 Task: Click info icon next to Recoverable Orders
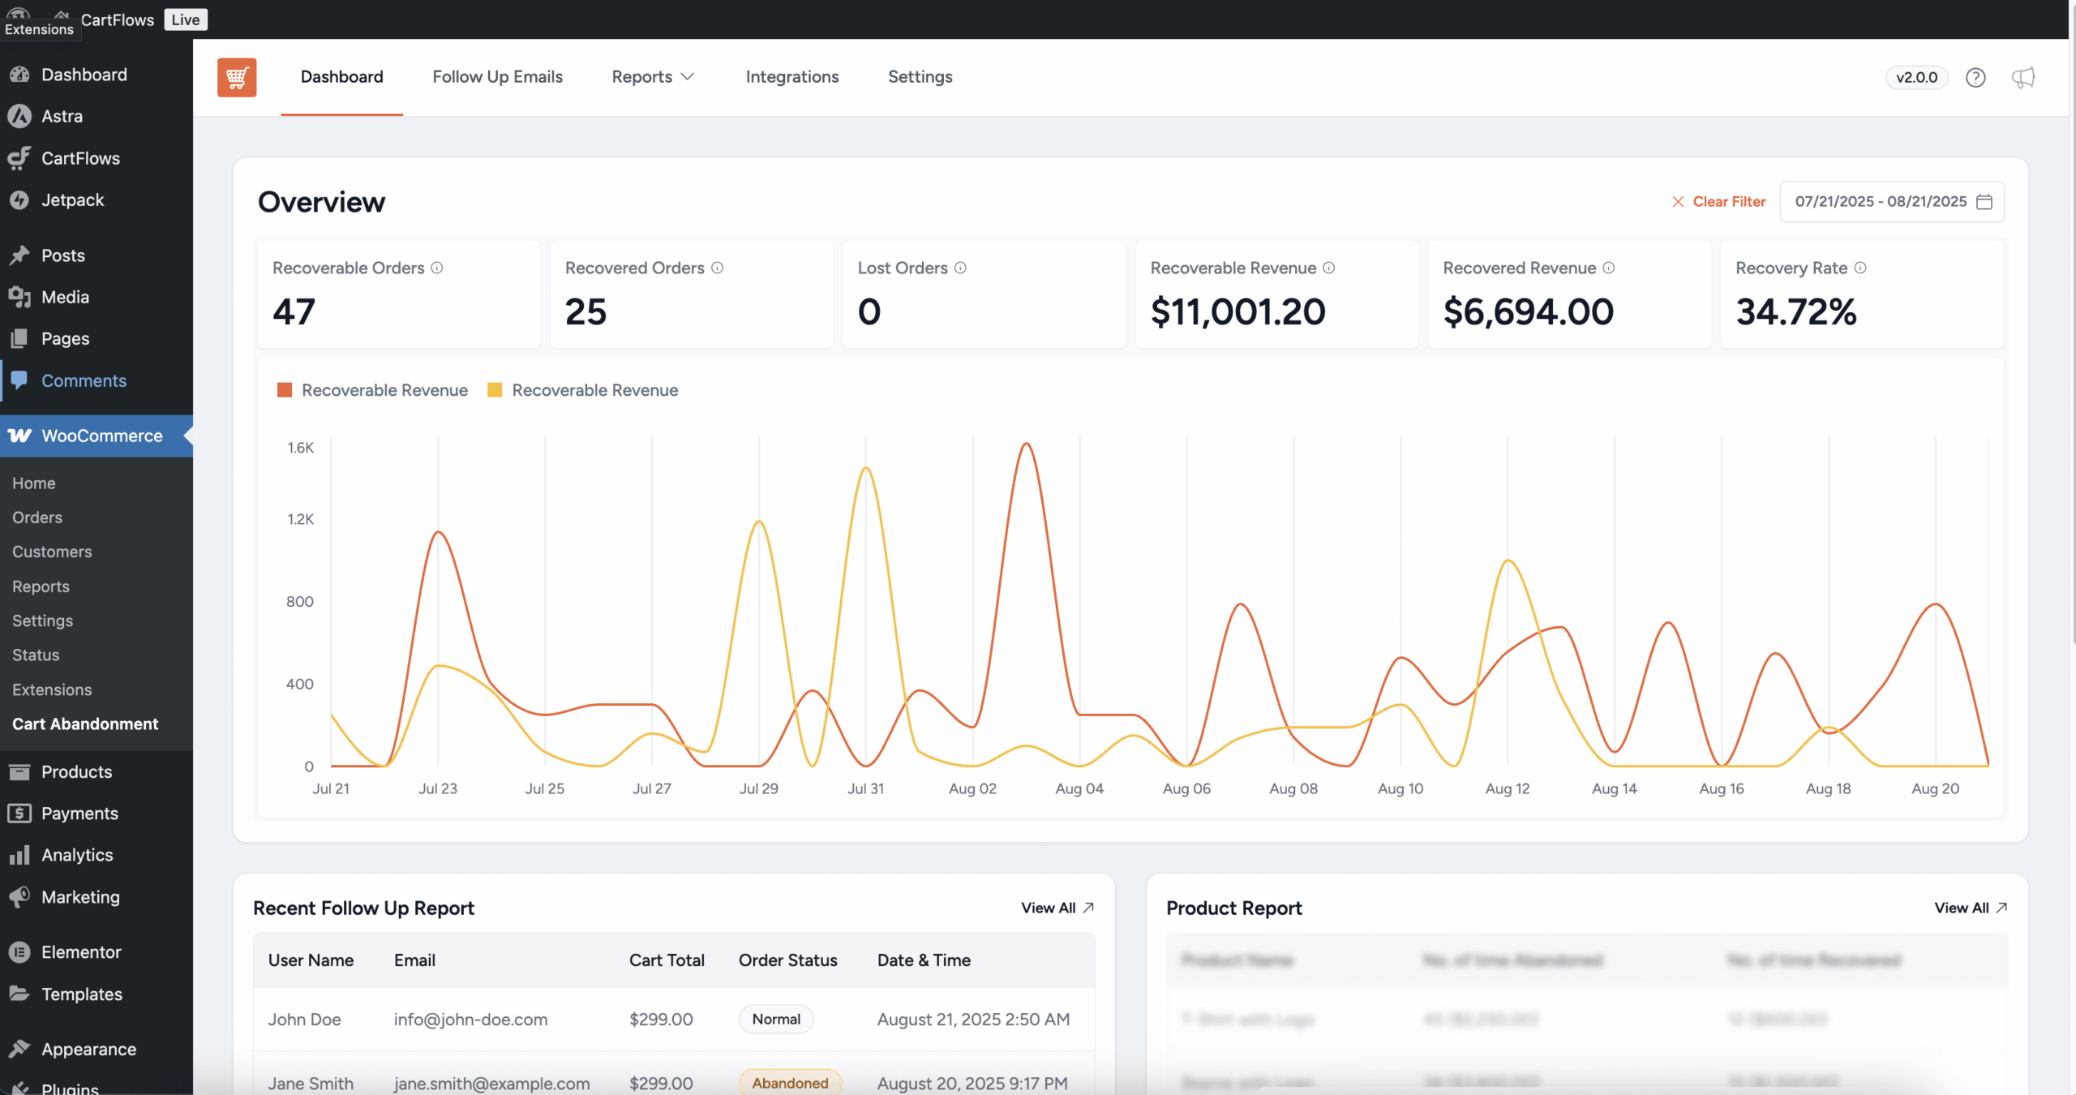pyautogui.click(x=437, y=268)
